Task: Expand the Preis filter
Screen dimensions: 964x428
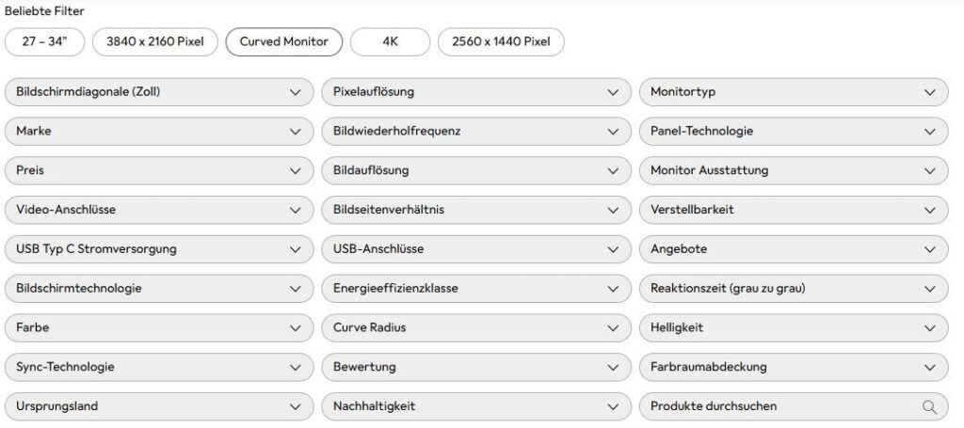Action: point(159,171)
